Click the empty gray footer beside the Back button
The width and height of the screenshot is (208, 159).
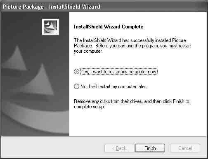(x=52, y=147)
